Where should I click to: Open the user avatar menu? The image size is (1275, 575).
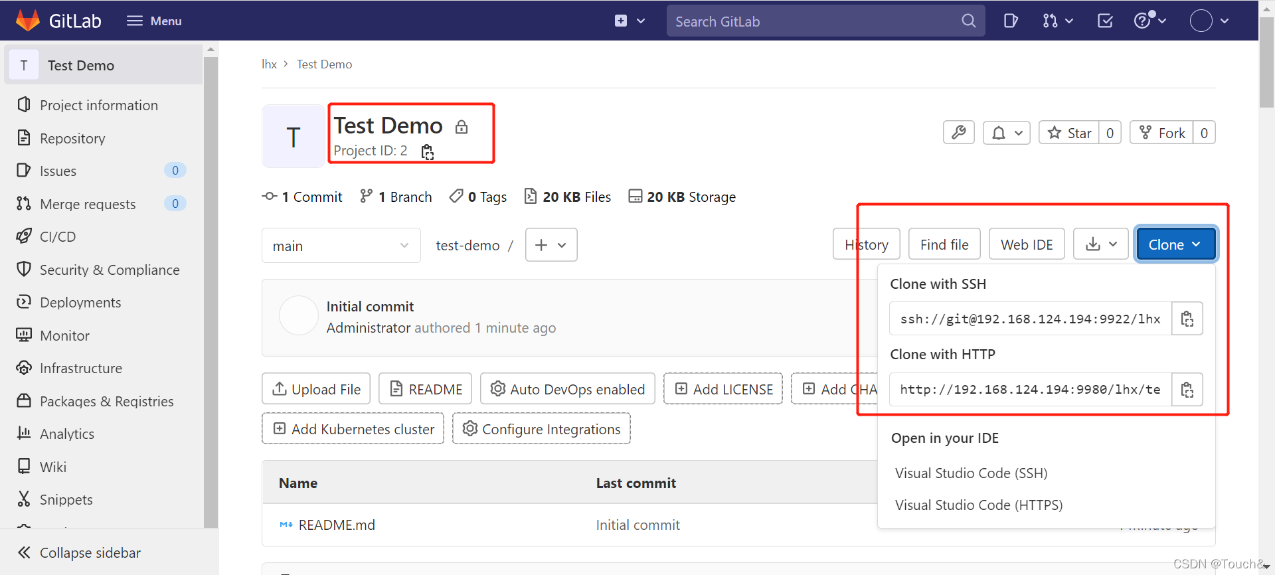pos(1209,21)
